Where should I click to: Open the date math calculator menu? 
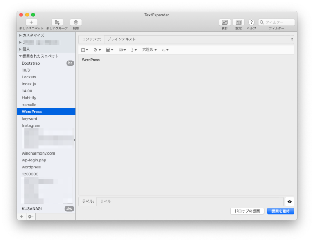pyautogui.click(x=109, y=50)
